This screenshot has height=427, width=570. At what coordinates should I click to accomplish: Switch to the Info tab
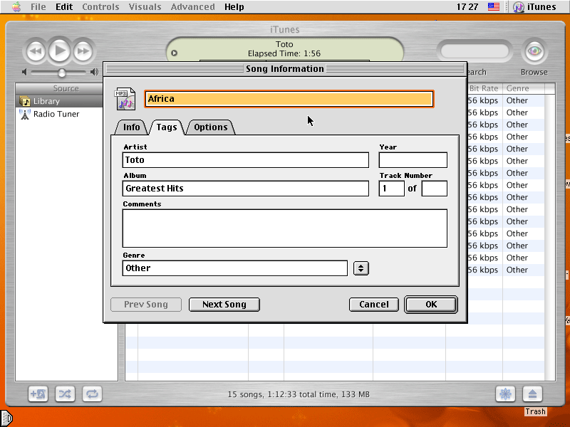131,127
